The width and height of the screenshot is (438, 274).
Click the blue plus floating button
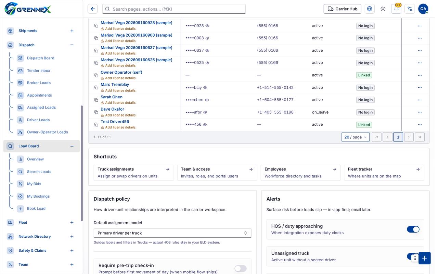tap(425, 258)
